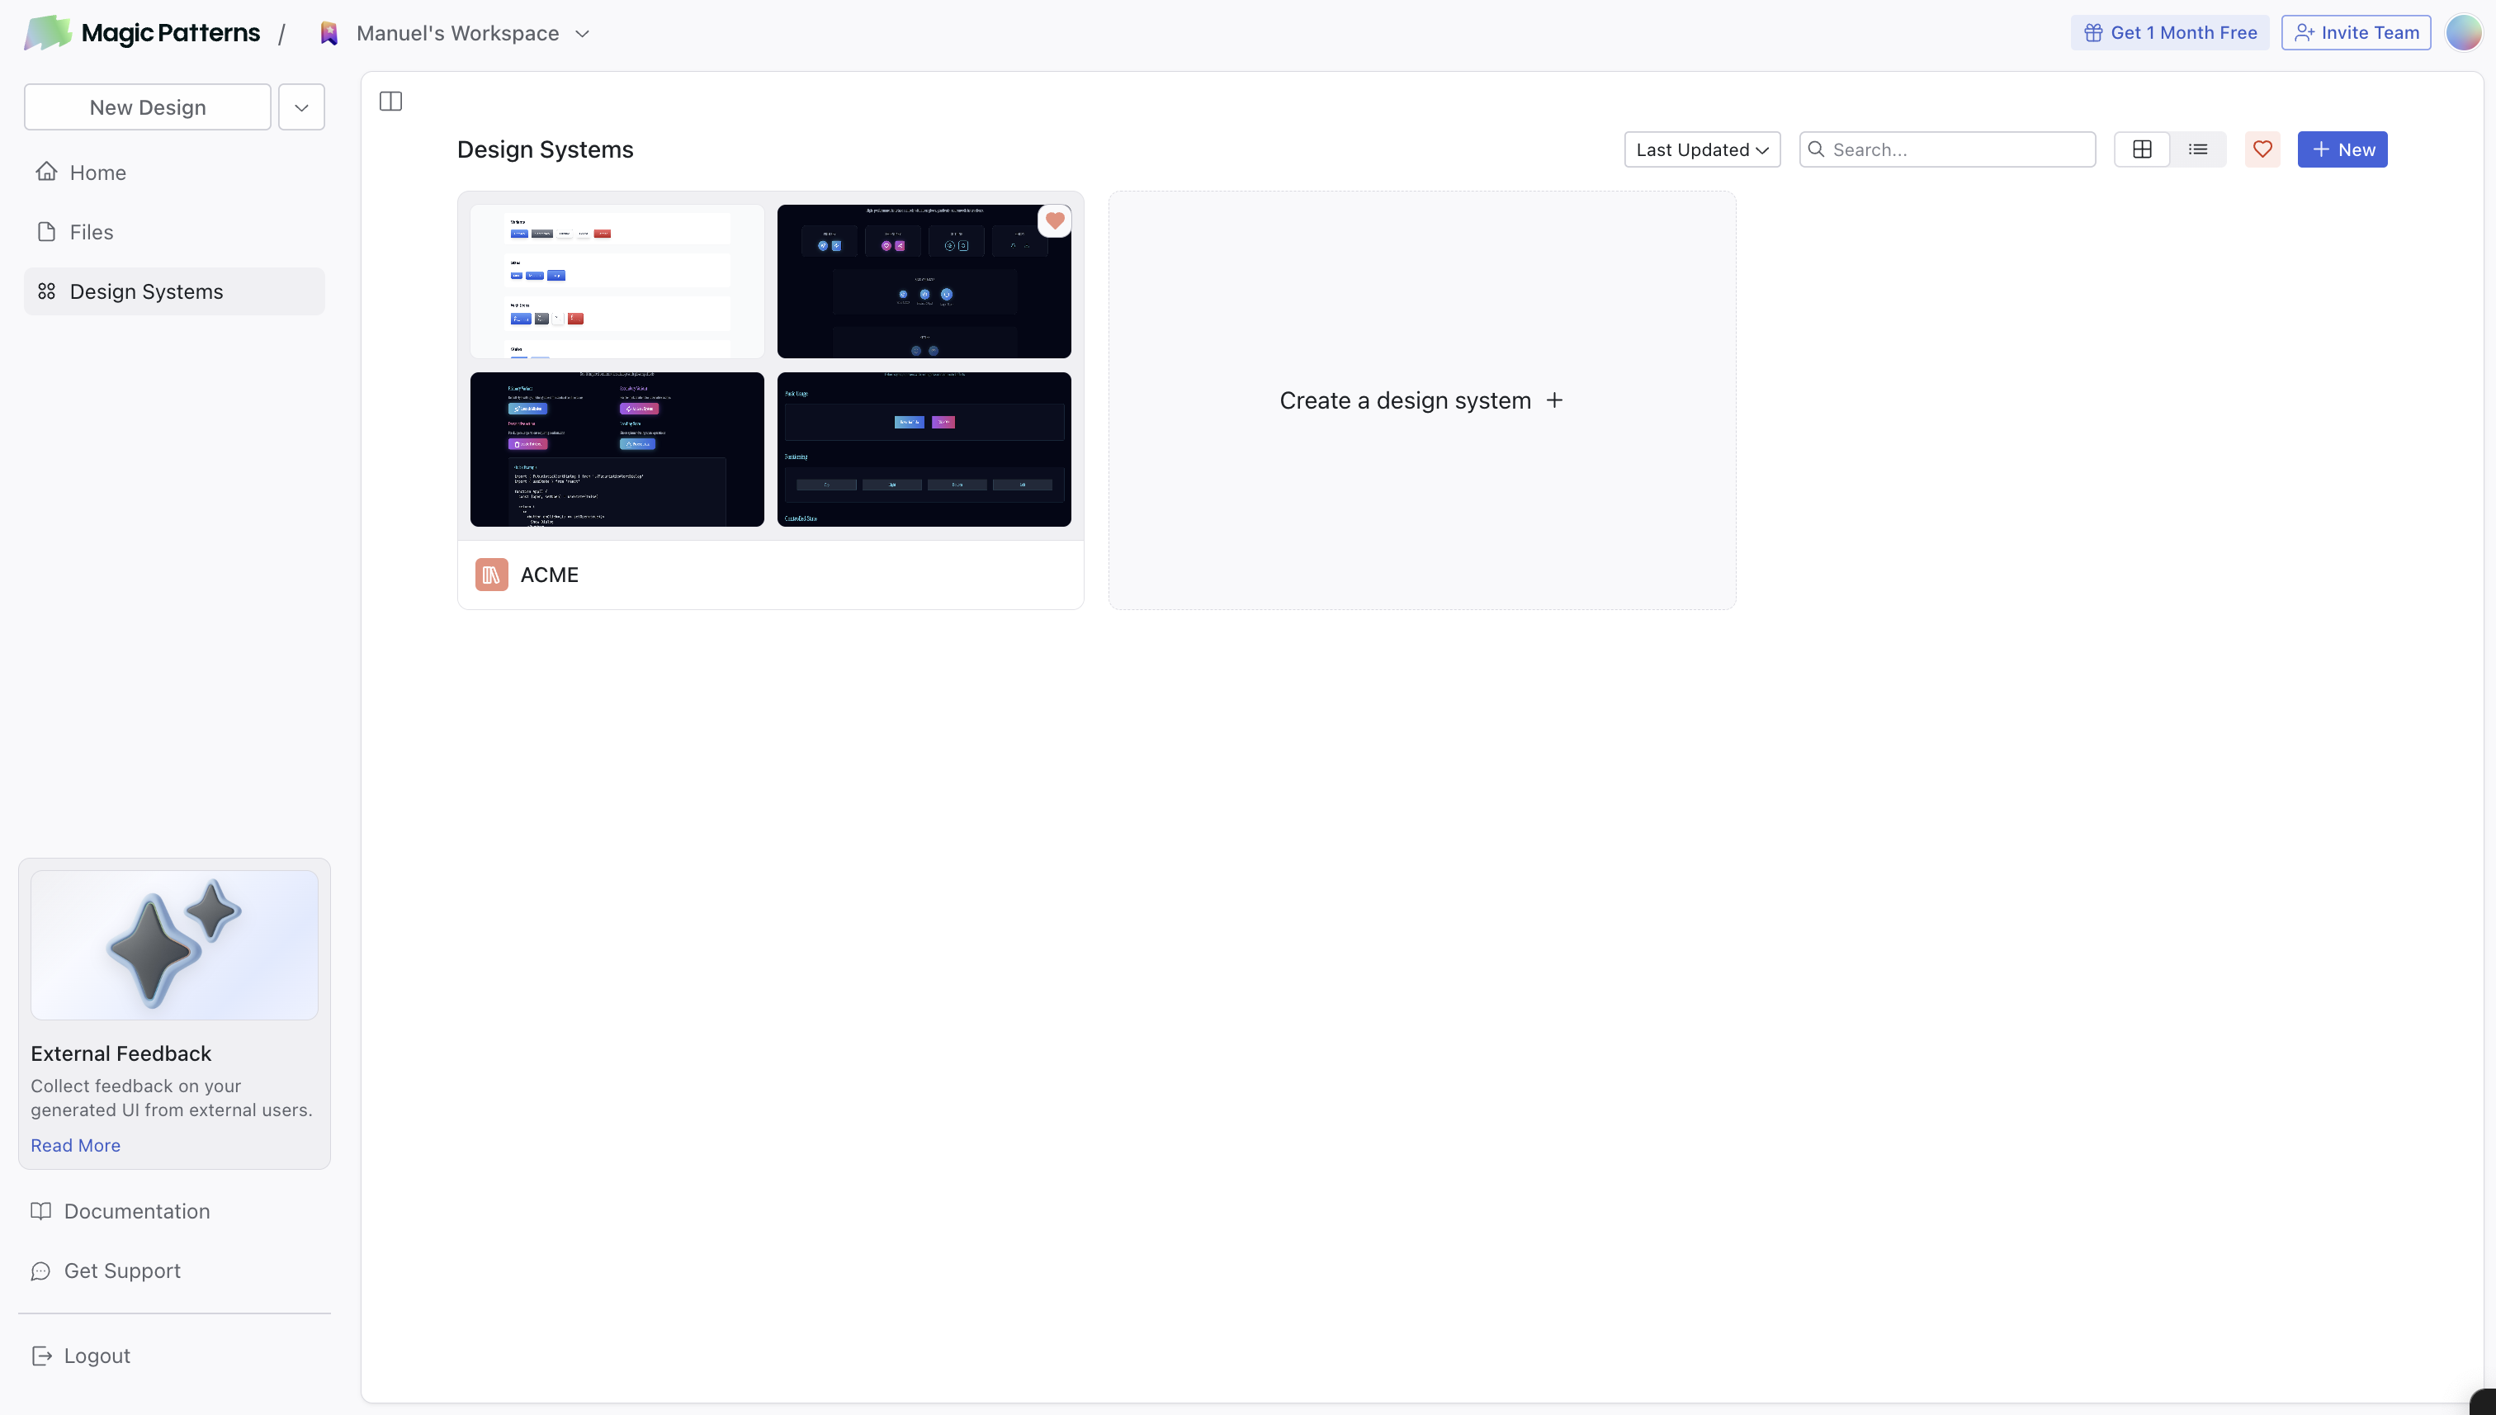Open the Read More link
Viewport: 2496px width, 1415px height.
click(75, 1145)
